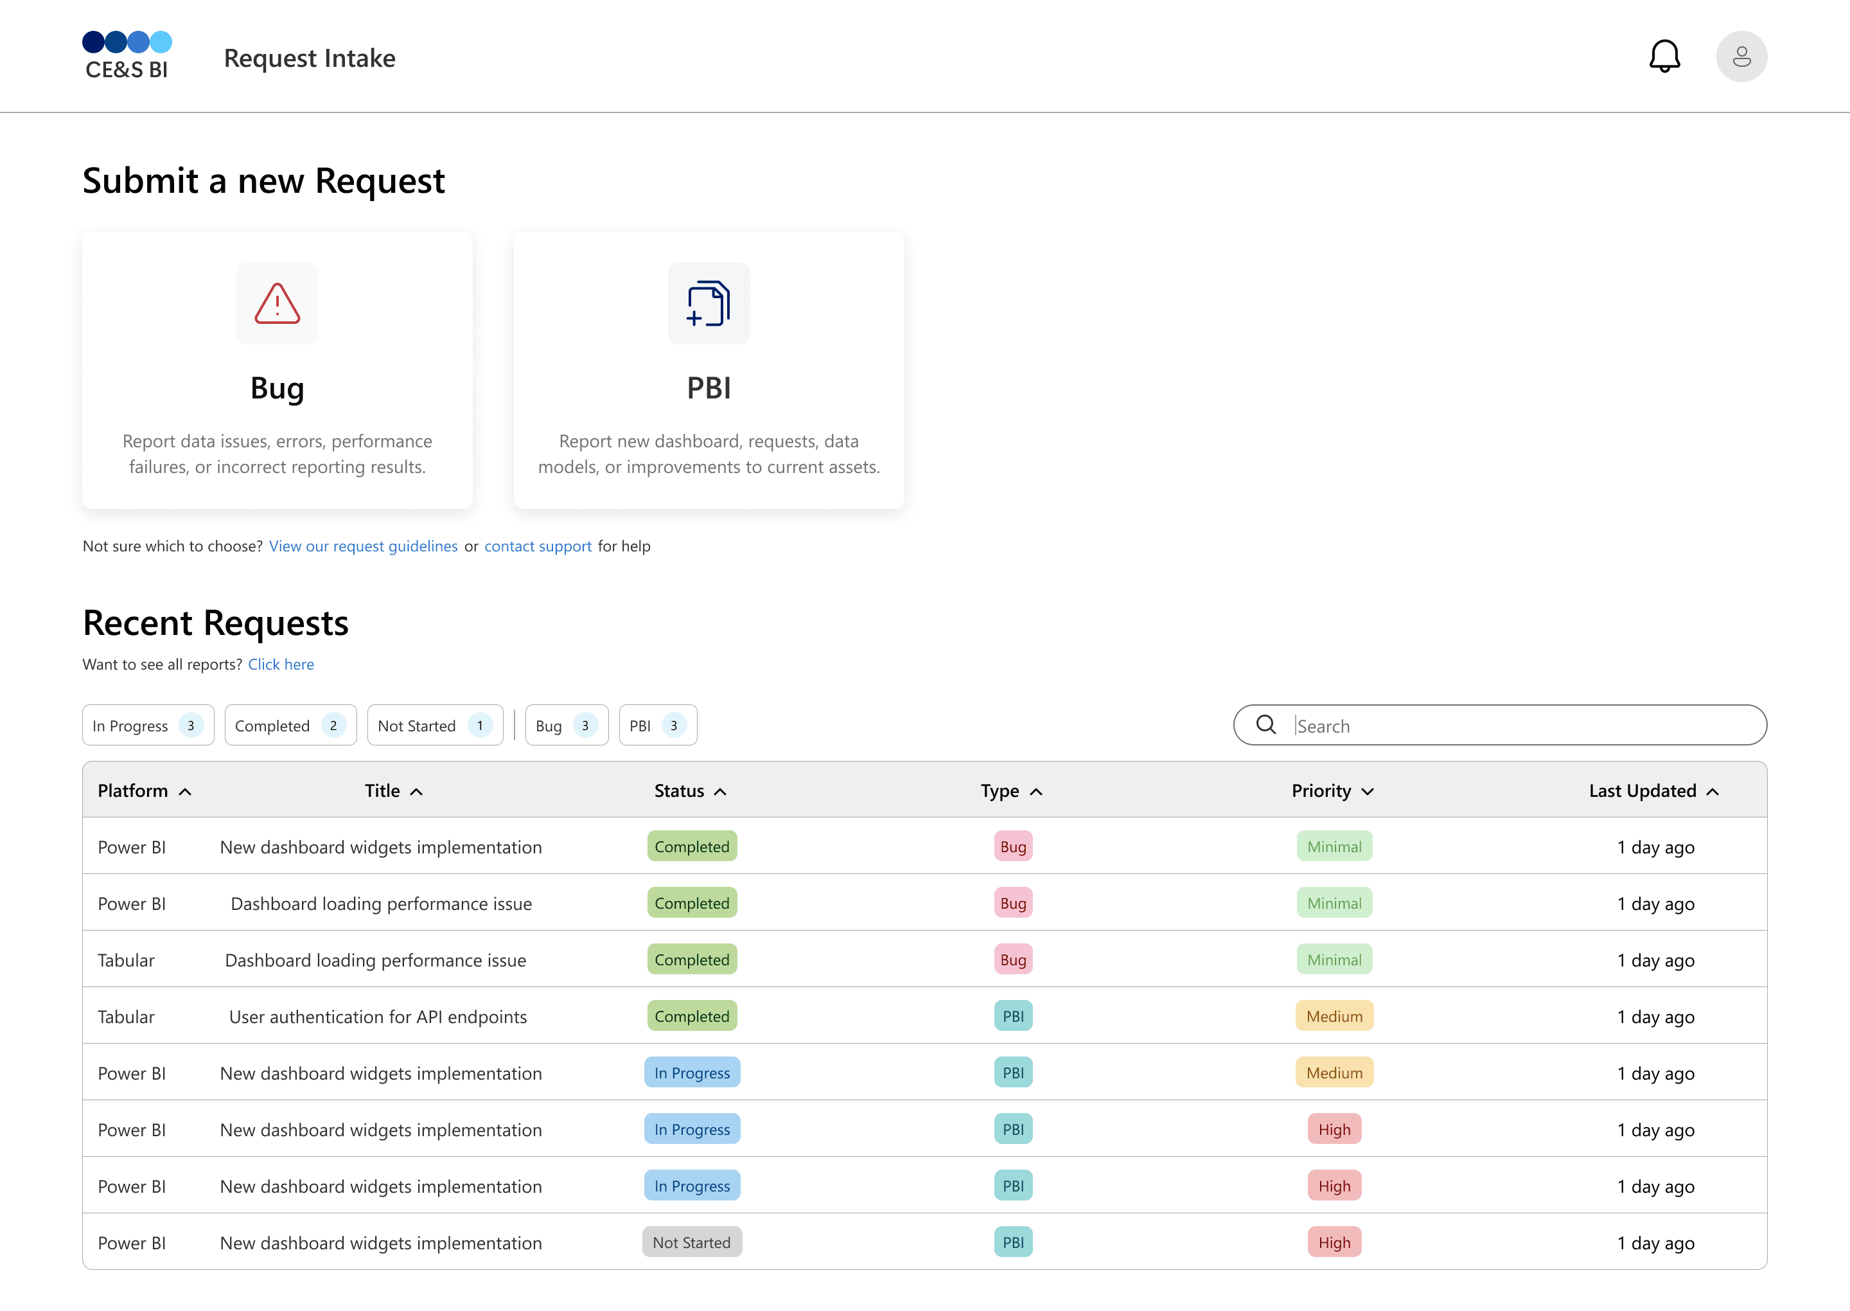Click the PBI card description text
This screenshot has height=1311, width=1850.
point(709,454)
